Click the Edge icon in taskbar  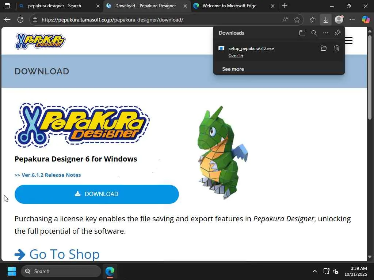coord(110,271)
